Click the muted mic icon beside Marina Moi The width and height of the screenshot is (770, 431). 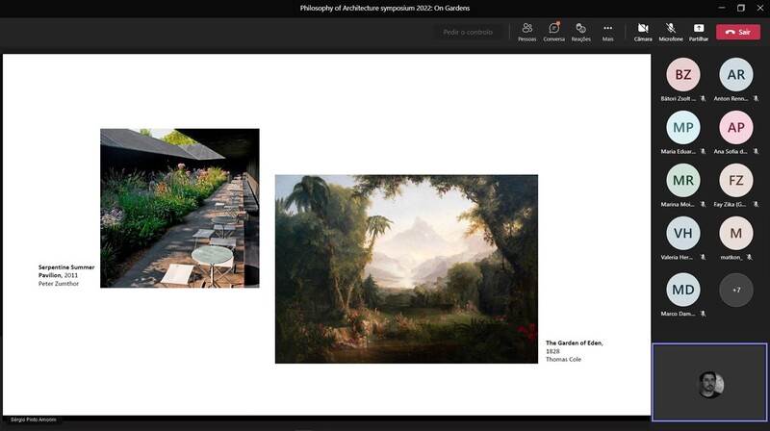pos(704,204)
